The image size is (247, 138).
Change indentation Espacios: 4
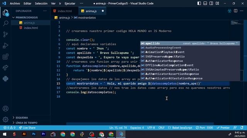(x=137, y=128)
